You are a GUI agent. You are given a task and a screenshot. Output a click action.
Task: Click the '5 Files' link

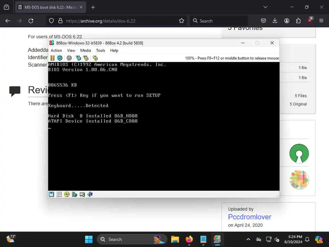[x=301, y=96]
